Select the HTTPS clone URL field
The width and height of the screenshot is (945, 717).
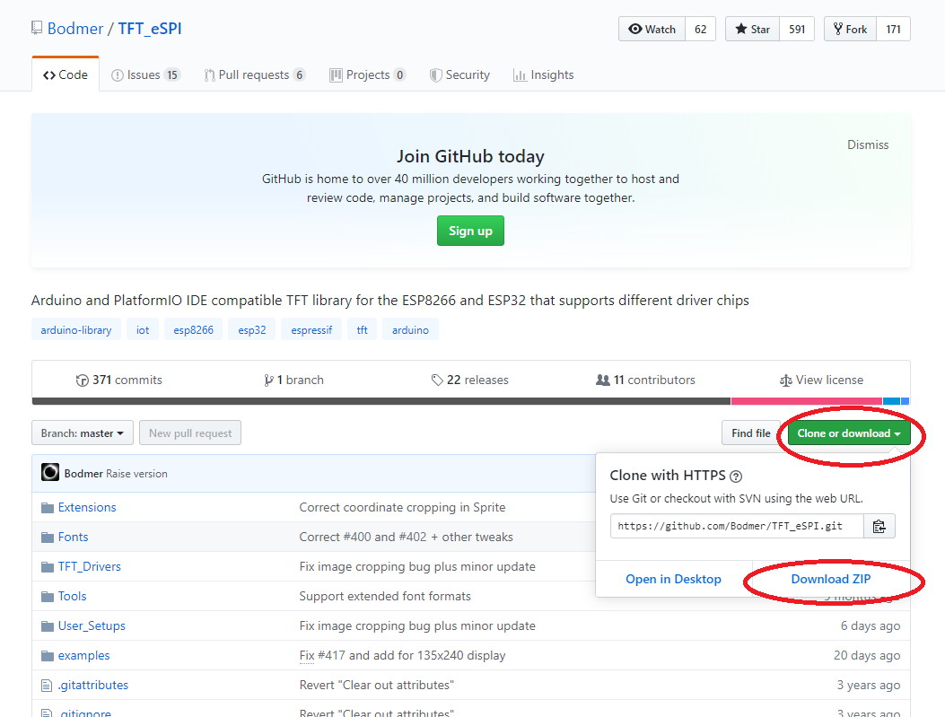[737, 526]
